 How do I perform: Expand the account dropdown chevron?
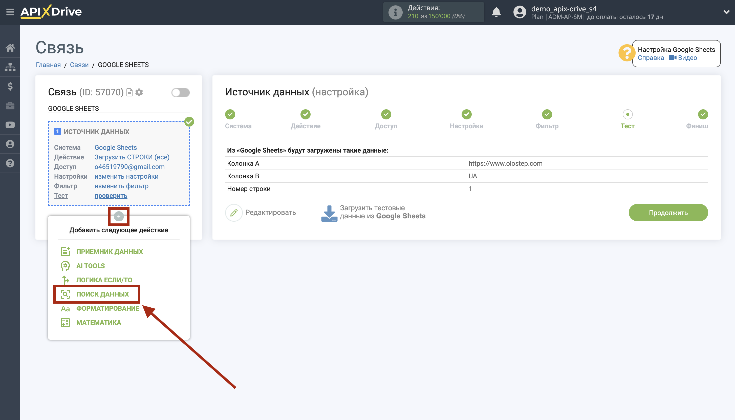[x=726, y=12]
